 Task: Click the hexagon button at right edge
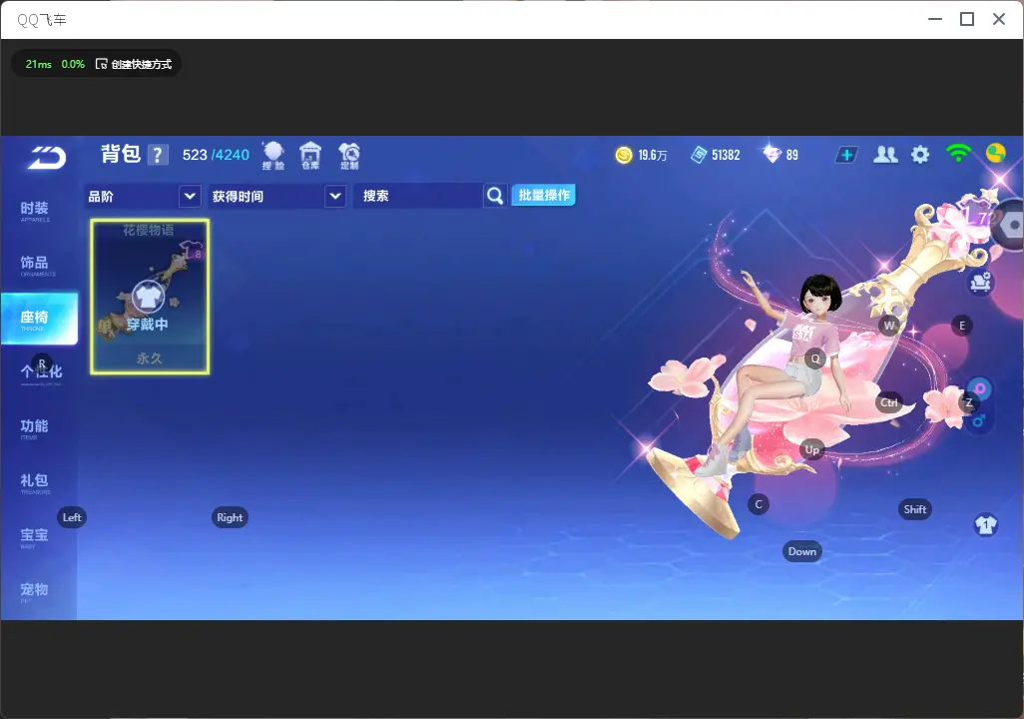coord(1010,226)
